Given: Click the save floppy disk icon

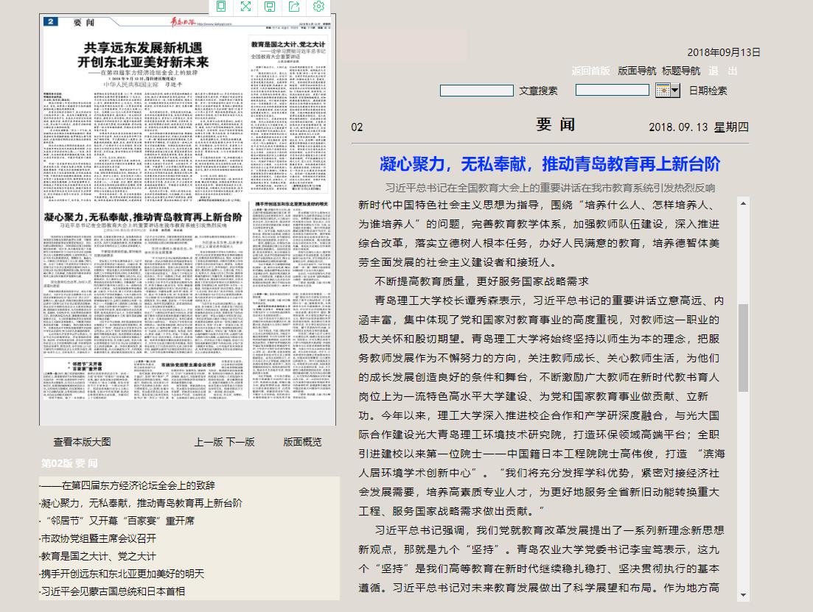Looking at the screenshot, I should coord(270,7).
